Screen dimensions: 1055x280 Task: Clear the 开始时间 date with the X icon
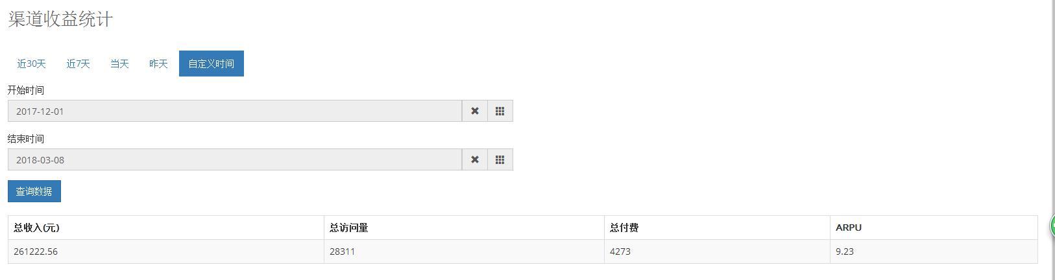474,111
